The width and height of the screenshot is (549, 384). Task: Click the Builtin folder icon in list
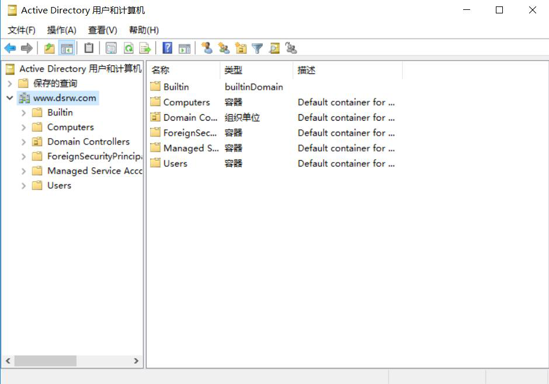coord(155,86)
